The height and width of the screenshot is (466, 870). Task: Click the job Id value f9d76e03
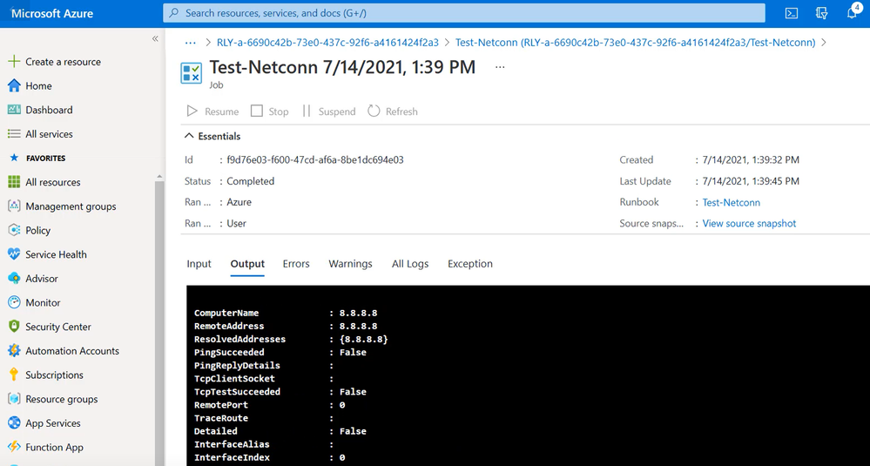click(x=315, y=159)
